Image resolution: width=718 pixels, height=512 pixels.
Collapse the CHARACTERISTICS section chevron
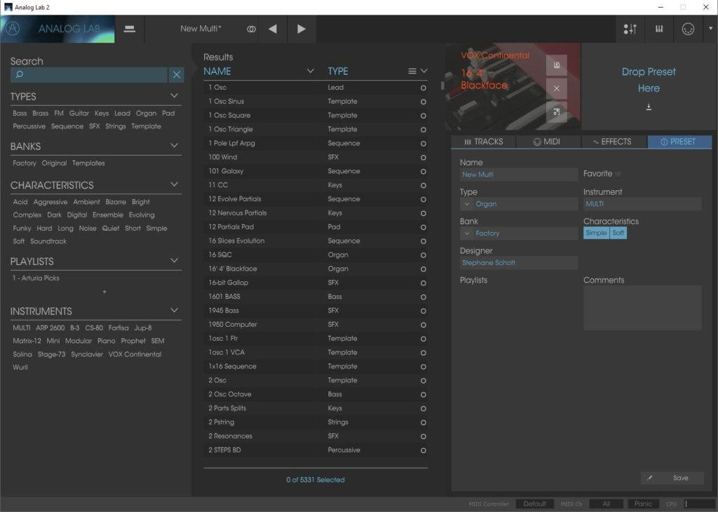174,184
